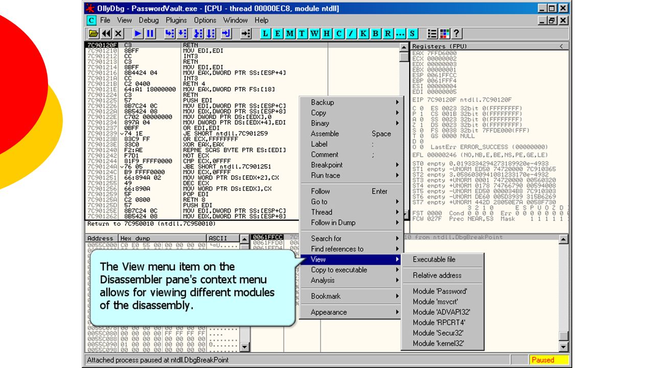This screenshot has width=654, height=368.
Task: Expand the Search for submenu
Action: [351, 239]
